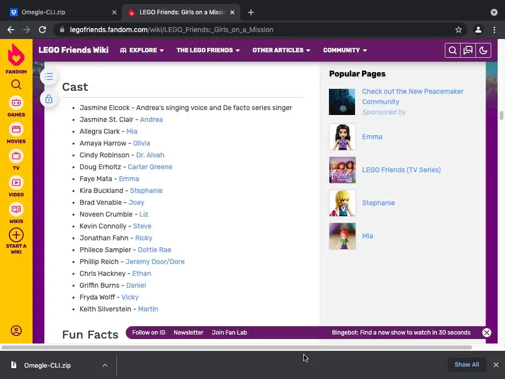Open the Martin character link

click(x=148, y=309)
